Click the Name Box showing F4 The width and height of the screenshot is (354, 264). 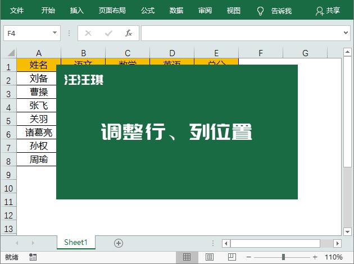pyautogui.click(x=32, y=33)
